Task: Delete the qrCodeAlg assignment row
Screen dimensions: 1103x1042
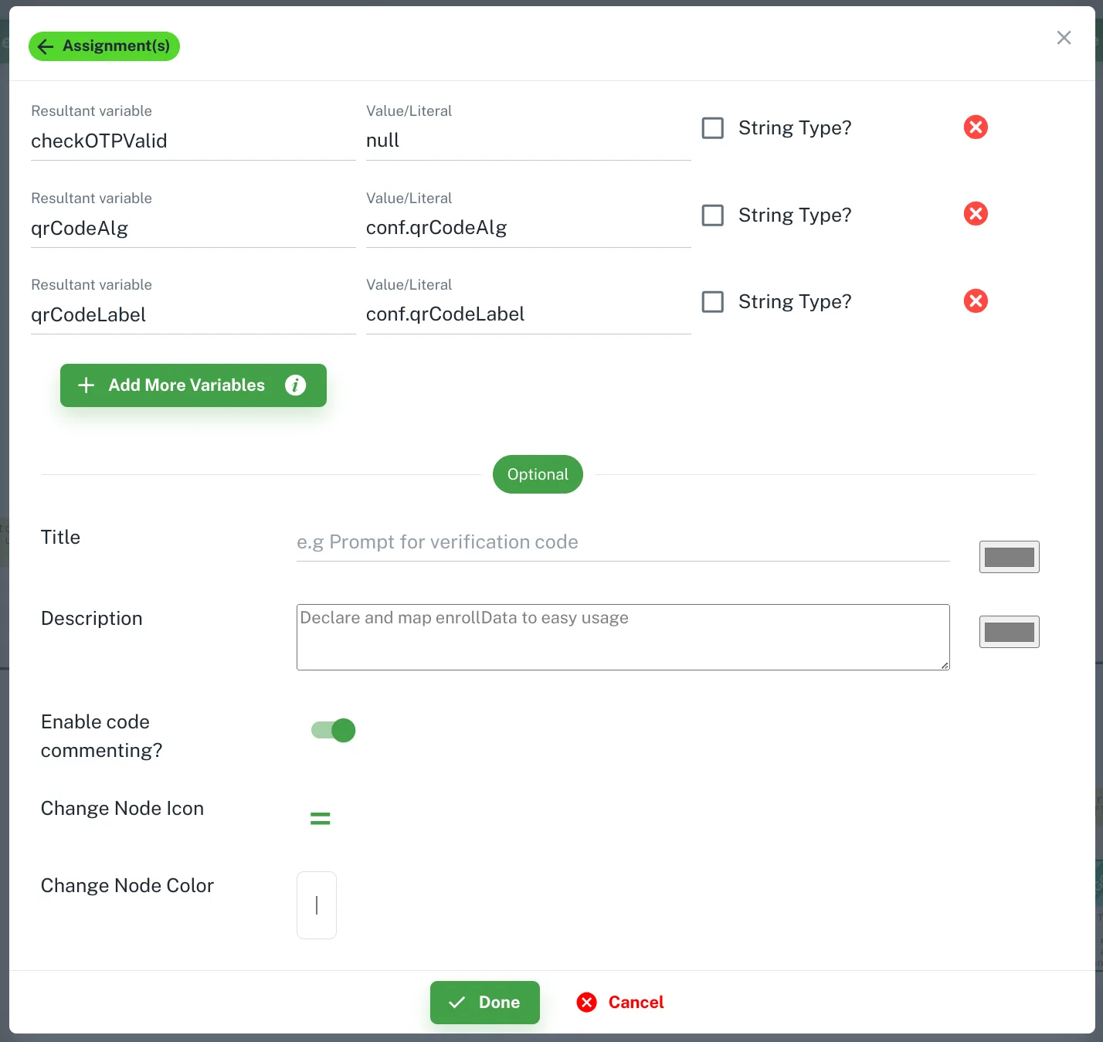Action: pos(976,214)
